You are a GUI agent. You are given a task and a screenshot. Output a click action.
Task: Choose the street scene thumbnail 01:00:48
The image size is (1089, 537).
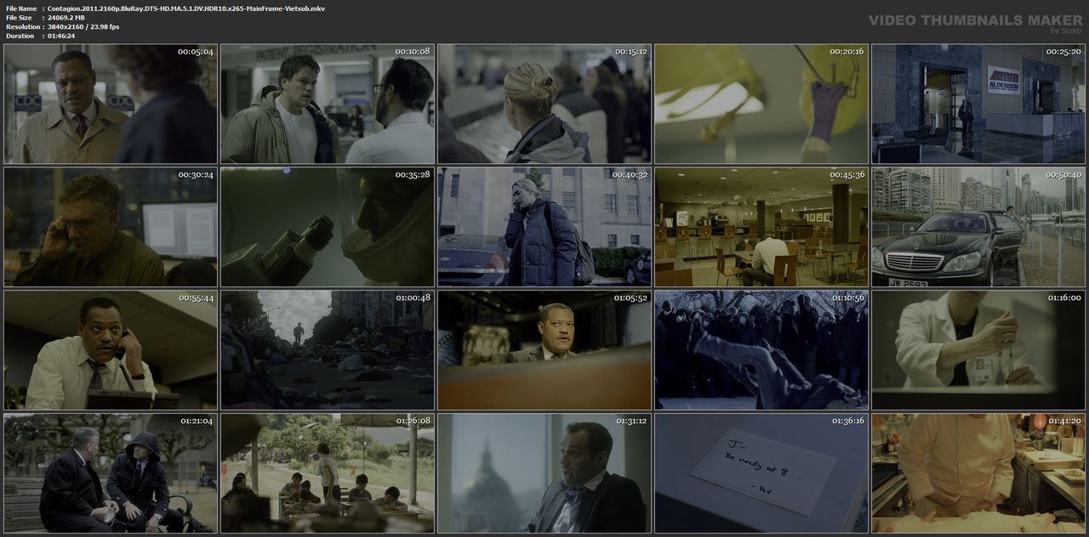pyautogui.click(x=328, y=350)
